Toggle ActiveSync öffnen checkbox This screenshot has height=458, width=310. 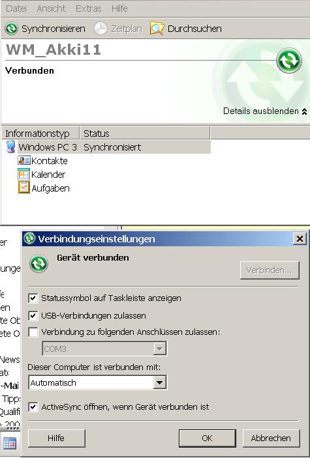click(33, 407)
